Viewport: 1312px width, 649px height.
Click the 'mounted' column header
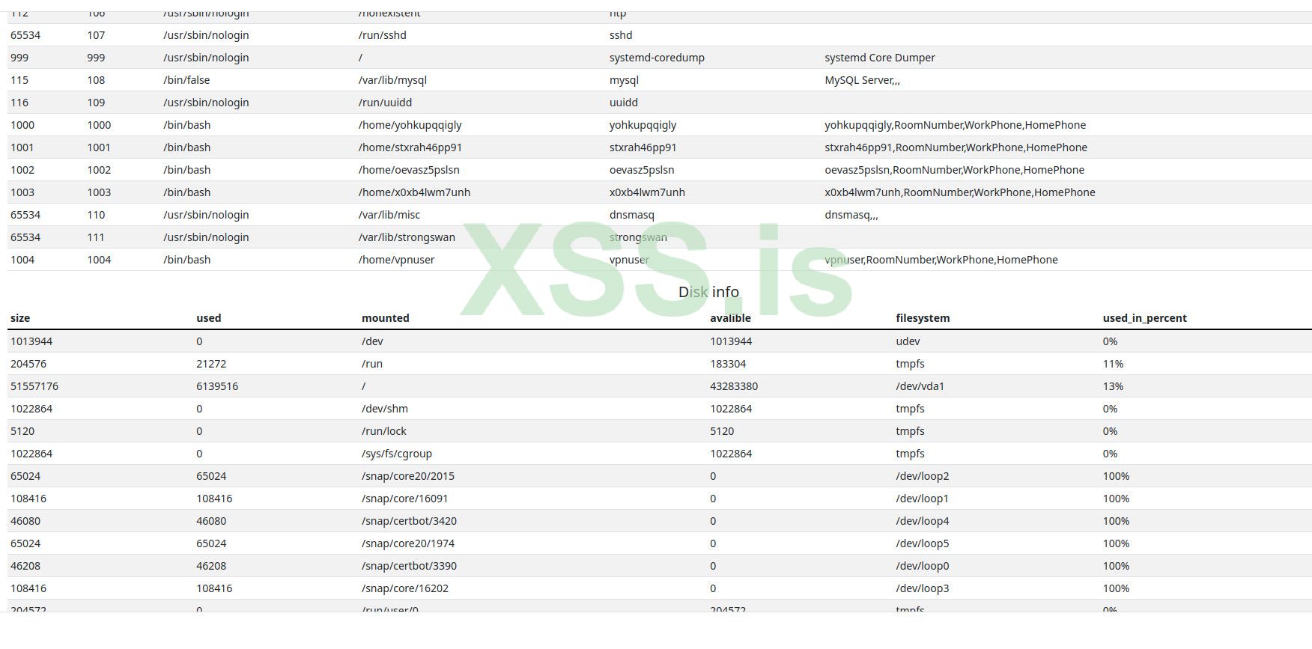pyautogui.click(x=386, y=318)
